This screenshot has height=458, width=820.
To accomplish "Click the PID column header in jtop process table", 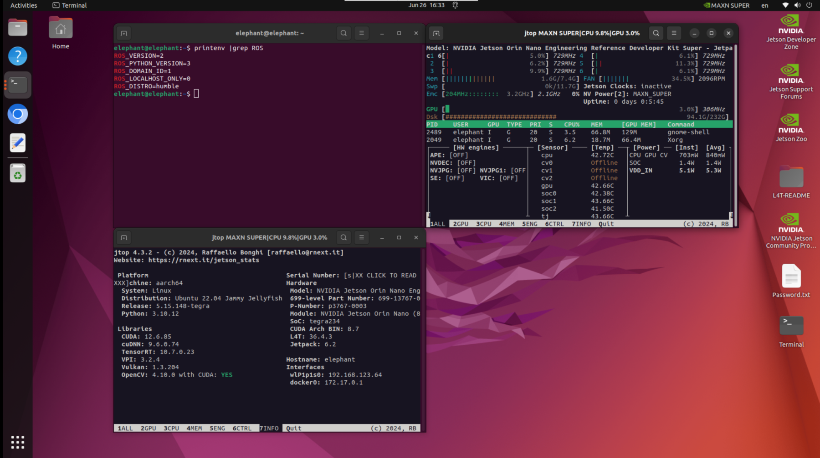I will pyautogui.click(x=432, y=124).
